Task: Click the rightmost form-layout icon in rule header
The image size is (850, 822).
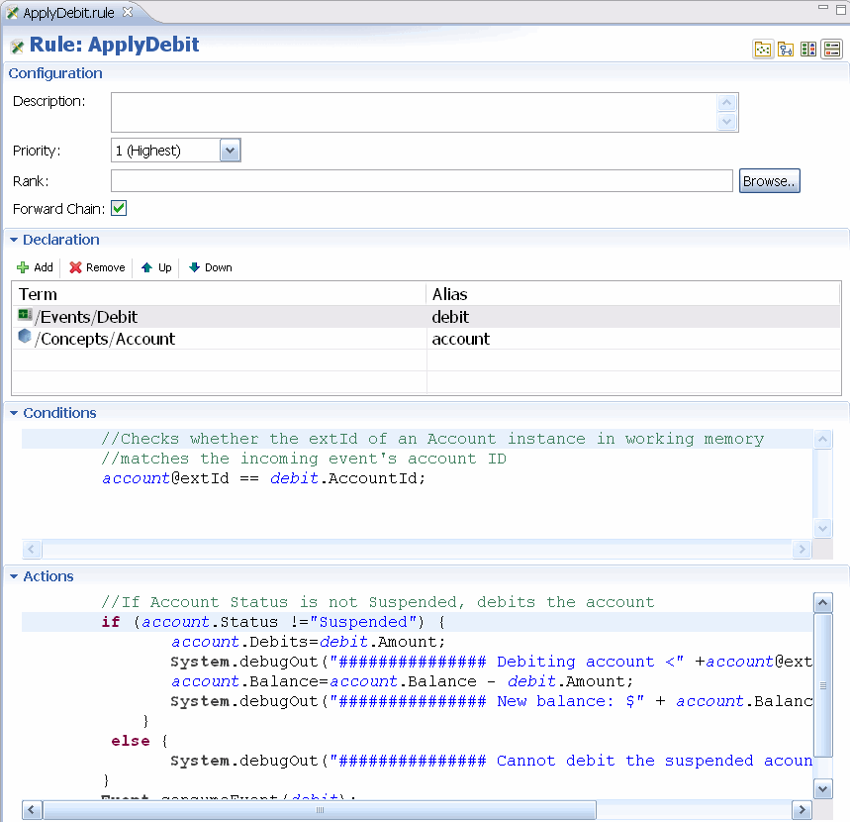Action: (x=831, y=50)
